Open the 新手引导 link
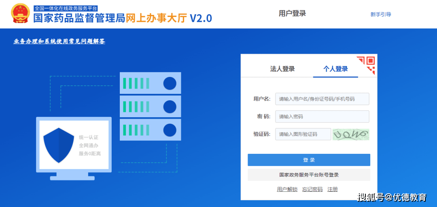437x207 pixels. coord(381,14)
